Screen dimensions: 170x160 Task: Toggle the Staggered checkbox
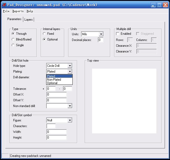(138, 34)
